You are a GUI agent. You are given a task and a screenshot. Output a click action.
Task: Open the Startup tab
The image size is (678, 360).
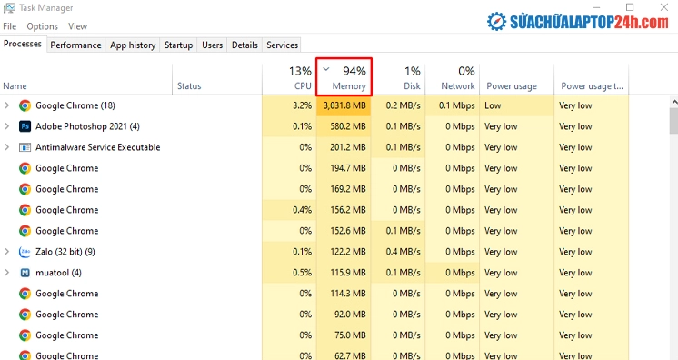(x=178, y=45)
